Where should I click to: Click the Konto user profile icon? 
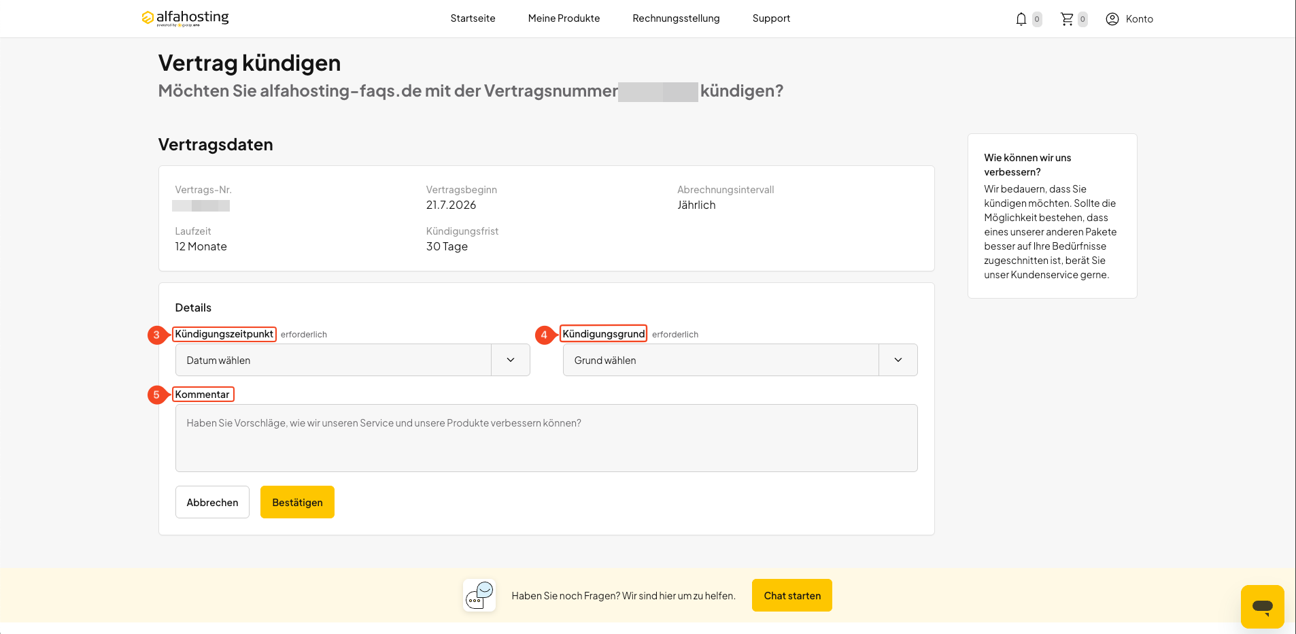(x=1112, y=19)
